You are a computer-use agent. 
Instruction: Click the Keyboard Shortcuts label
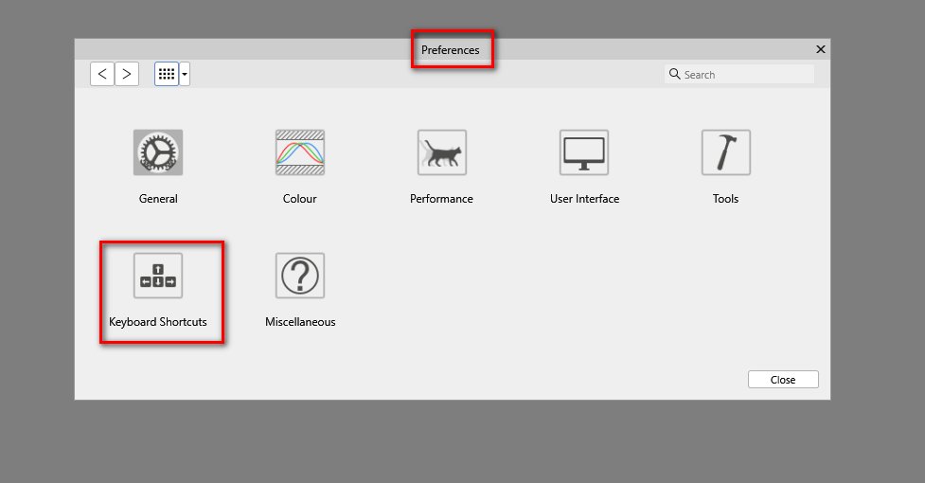point(158,322)
